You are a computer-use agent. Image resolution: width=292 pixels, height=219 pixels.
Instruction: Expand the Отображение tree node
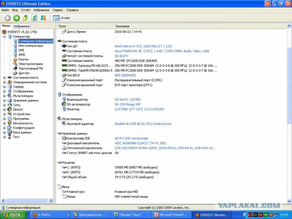4,91
